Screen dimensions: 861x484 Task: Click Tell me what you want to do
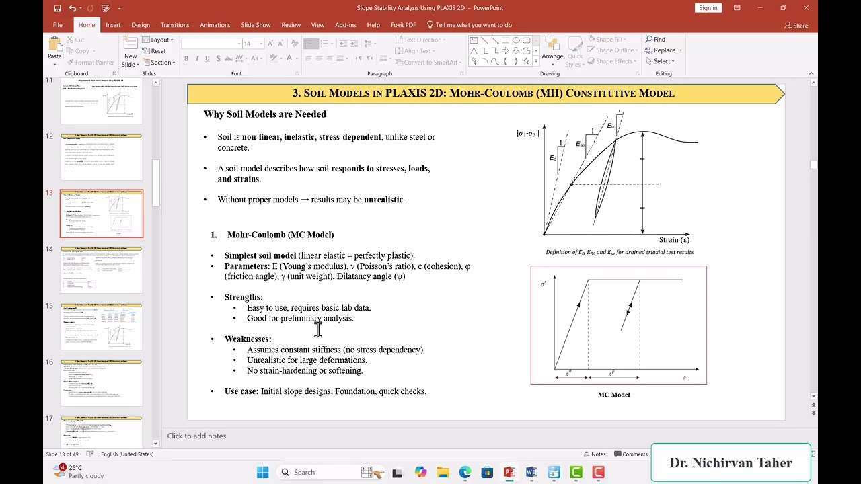click(x=470, y=25)
